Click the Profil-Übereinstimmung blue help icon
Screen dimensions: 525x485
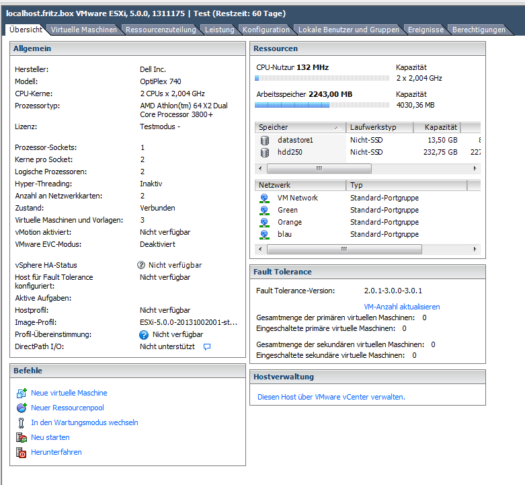coord(144,334)
